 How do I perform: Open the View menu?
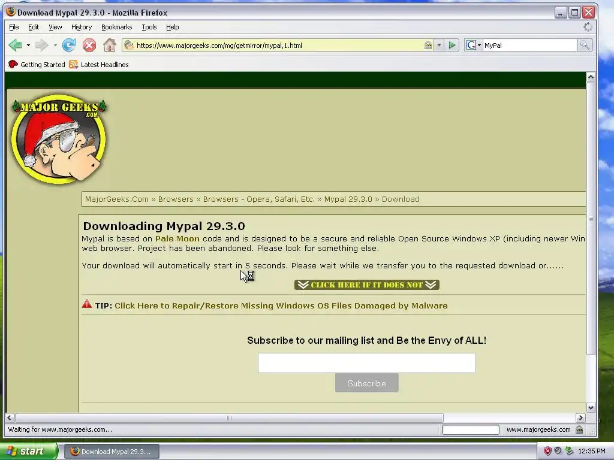pos(55,27)
